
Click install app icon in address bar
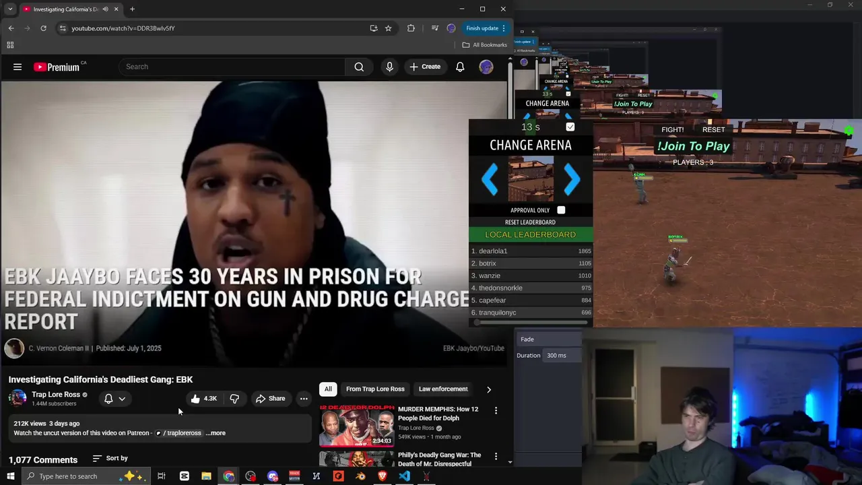374,28
